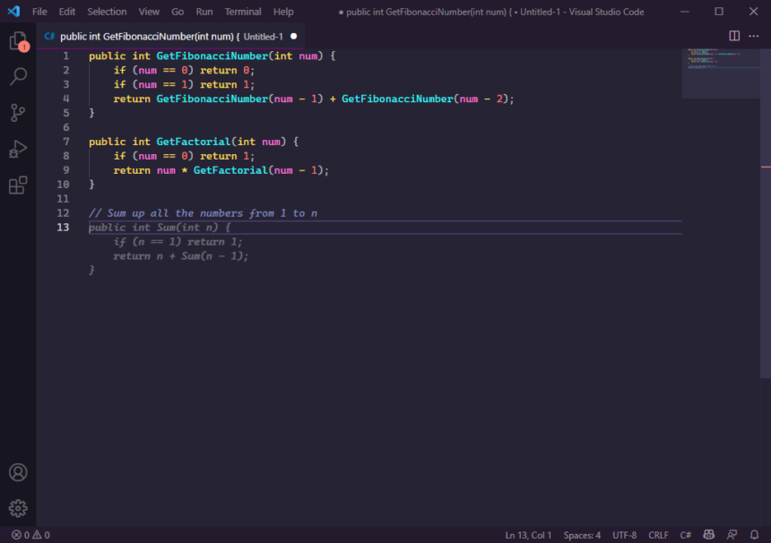Change the UTF-8 encoding setting
This screenshot has width=771, height=543.
624,535
